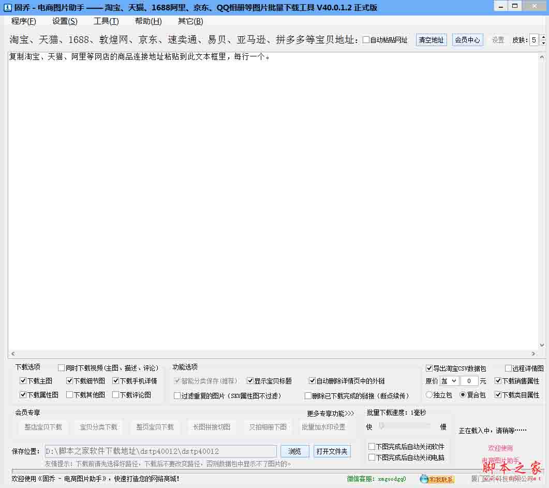Select 复合包 radio button
Image resolution: width=549 pixels, height=488 pixels.
click(x=463, y=394)
